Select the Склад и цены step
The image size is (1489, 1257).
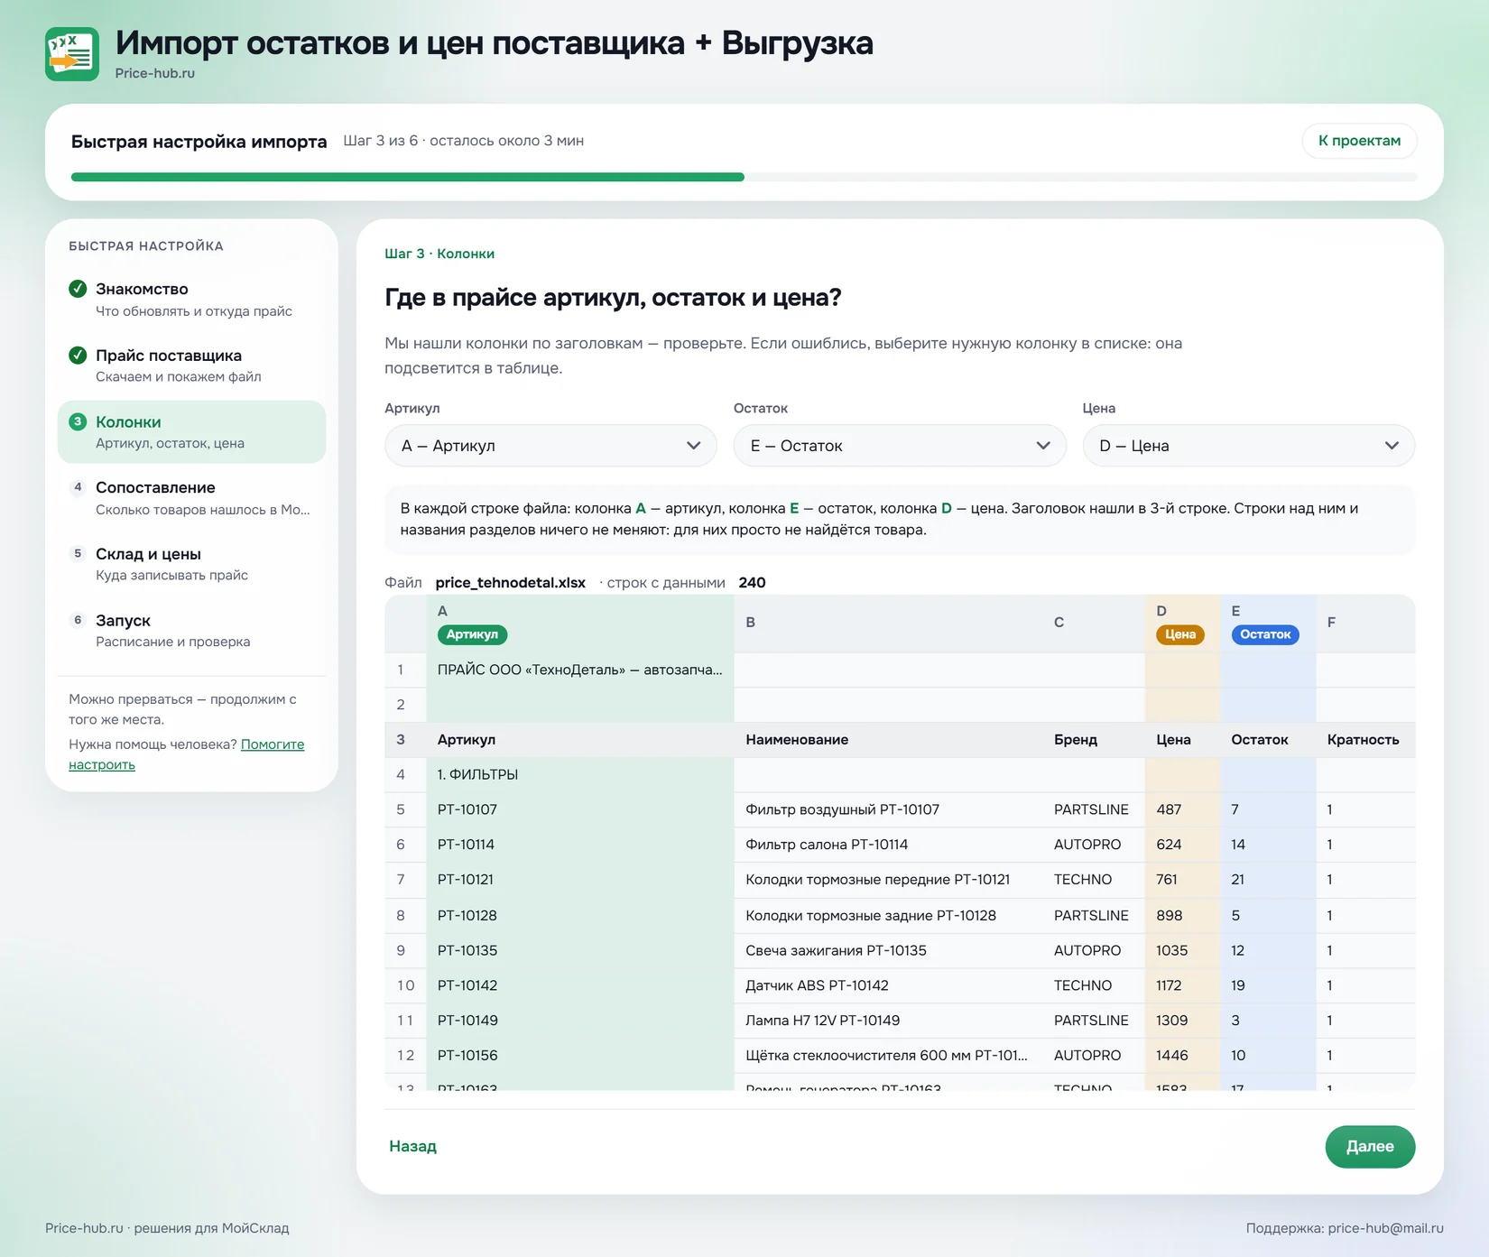click(191, 564)
